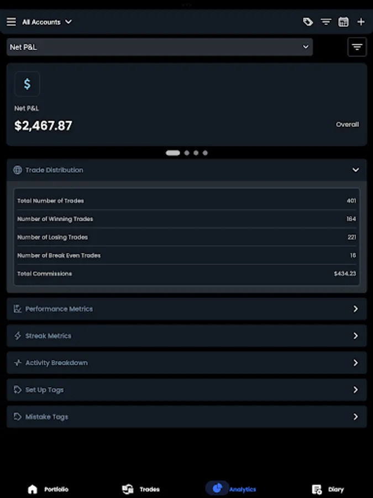373x498 pixels.
Task: Click the plus icon to add new entry
Action: (x=361, y=22)
